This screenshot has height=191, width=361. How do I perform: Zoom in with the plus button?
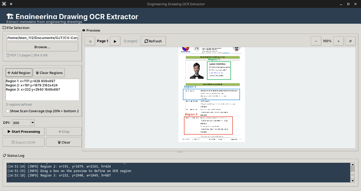point(338,41)
